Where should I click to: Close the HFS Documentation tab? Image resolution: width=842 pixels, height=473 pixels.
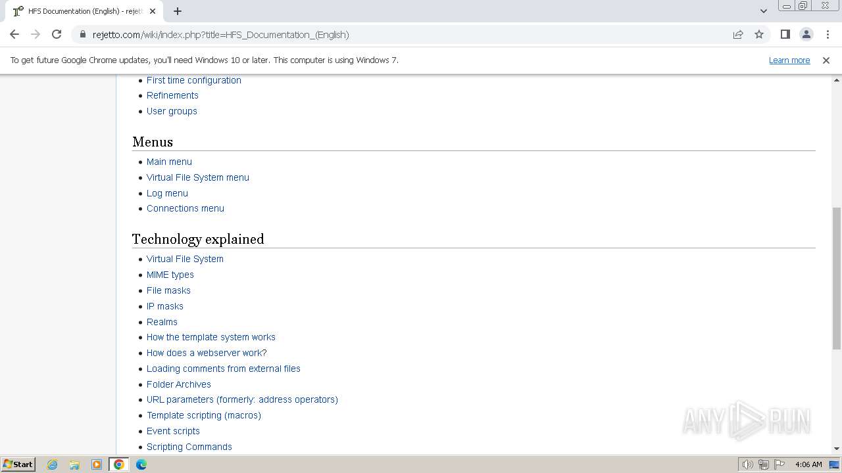tap(153, 11)
